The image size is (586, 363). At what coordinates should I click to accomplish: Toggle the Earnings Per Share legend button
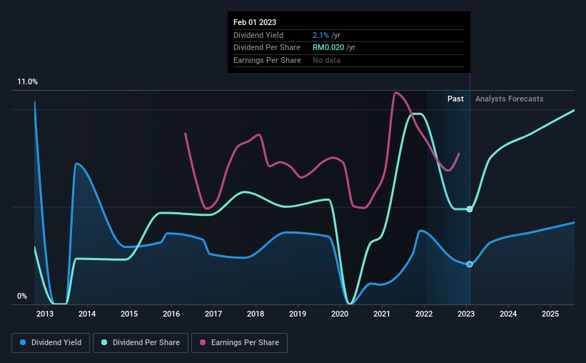[x=239, y=343]
